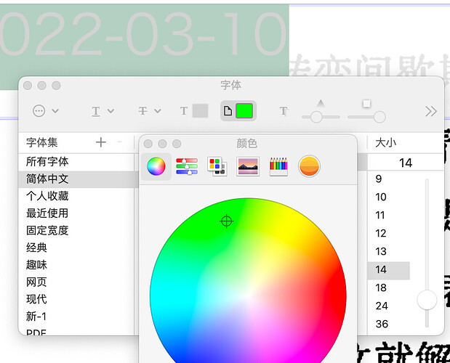Click the crosshair marker on color wheel
This screenshot has width=450, height=363.
[226, 221]
